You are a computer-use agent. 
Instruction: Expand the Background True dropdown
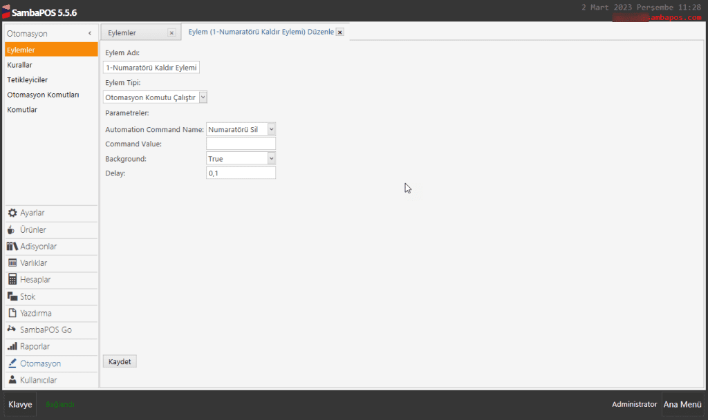[271, 158]
